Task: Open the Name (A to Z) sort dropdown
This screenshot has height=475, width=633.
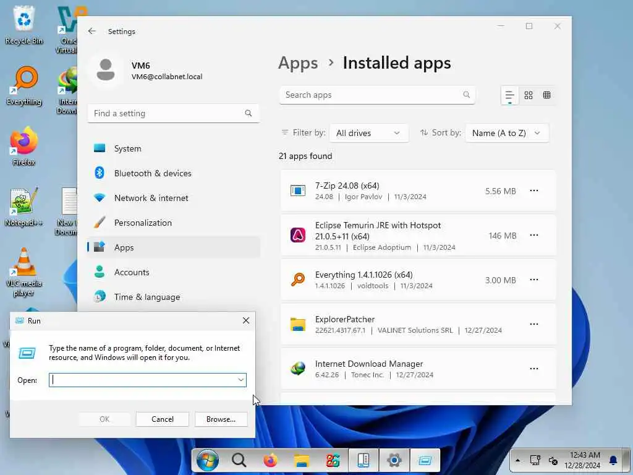Action: (x=507, y=133)
